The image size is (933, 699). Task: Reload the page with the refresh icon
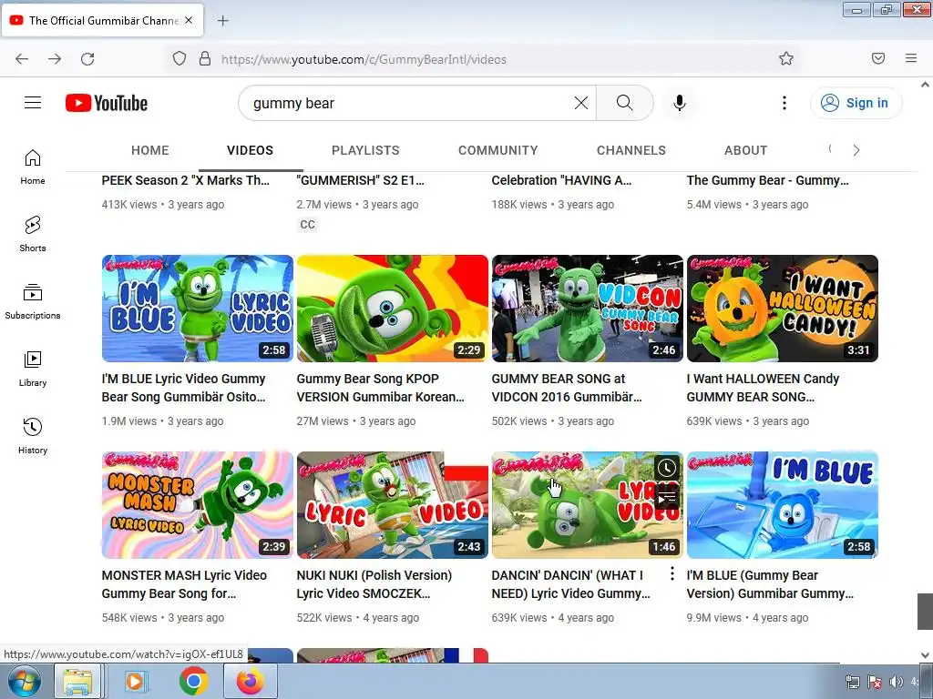(x=87, y=59)
